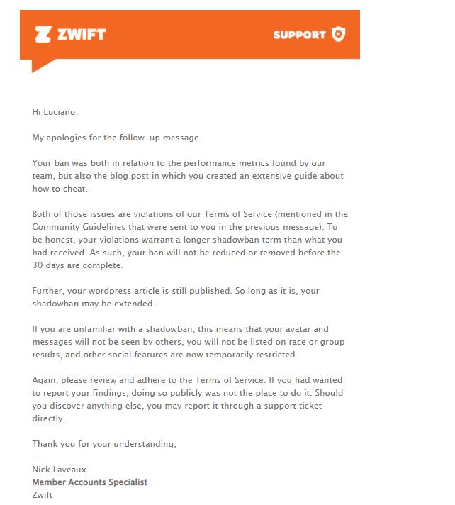Click the speech-bubble tail of the orange banner
The height and width of the screenshot is (505, 455).
(40, 66)
